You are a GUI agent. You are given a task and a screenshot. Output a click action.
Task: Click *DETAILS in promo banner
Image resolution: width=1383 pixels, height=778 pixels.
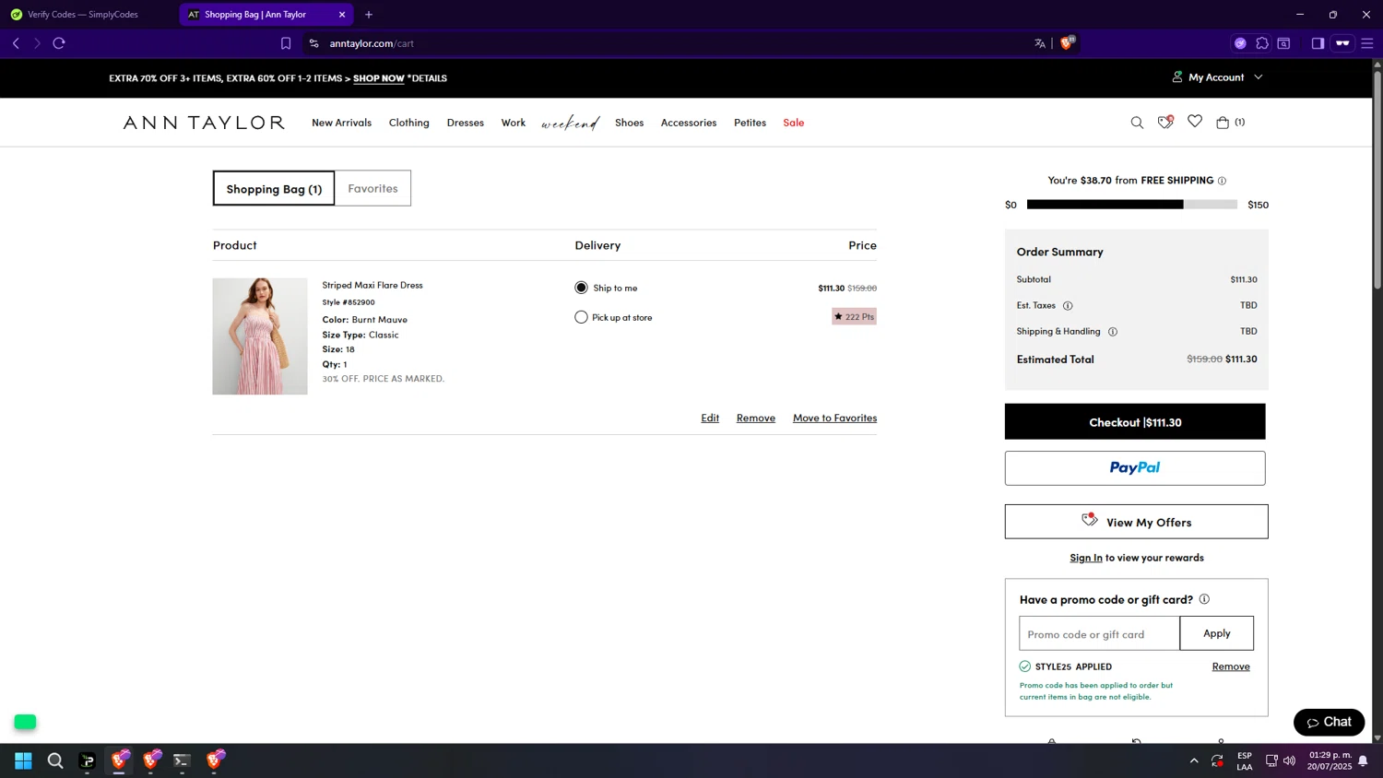point(428,78)
